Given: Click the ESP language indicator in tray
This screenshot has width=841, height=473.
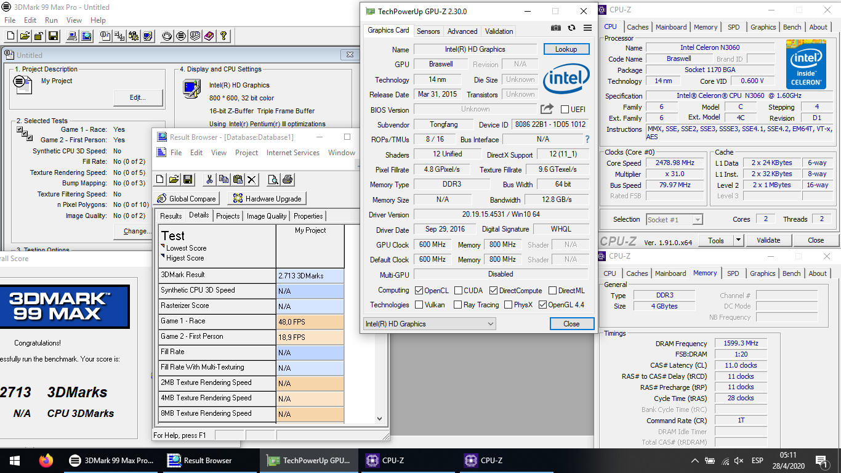Looking at the screenshot, I should pos(757,461).
